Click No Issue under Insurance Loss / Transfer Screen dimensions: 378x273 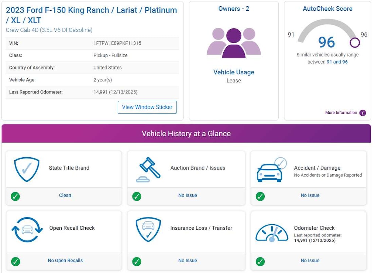coord(188,260)
